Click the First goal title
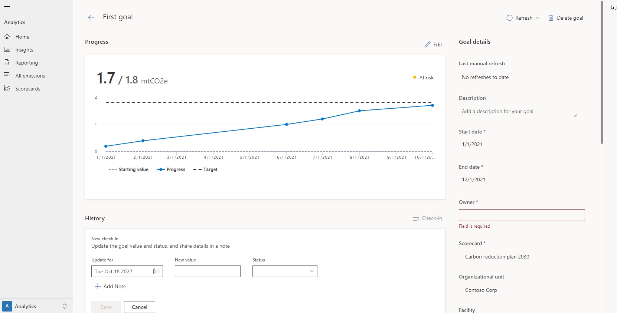This screenshot has height=313, width=617. point(118,17)
